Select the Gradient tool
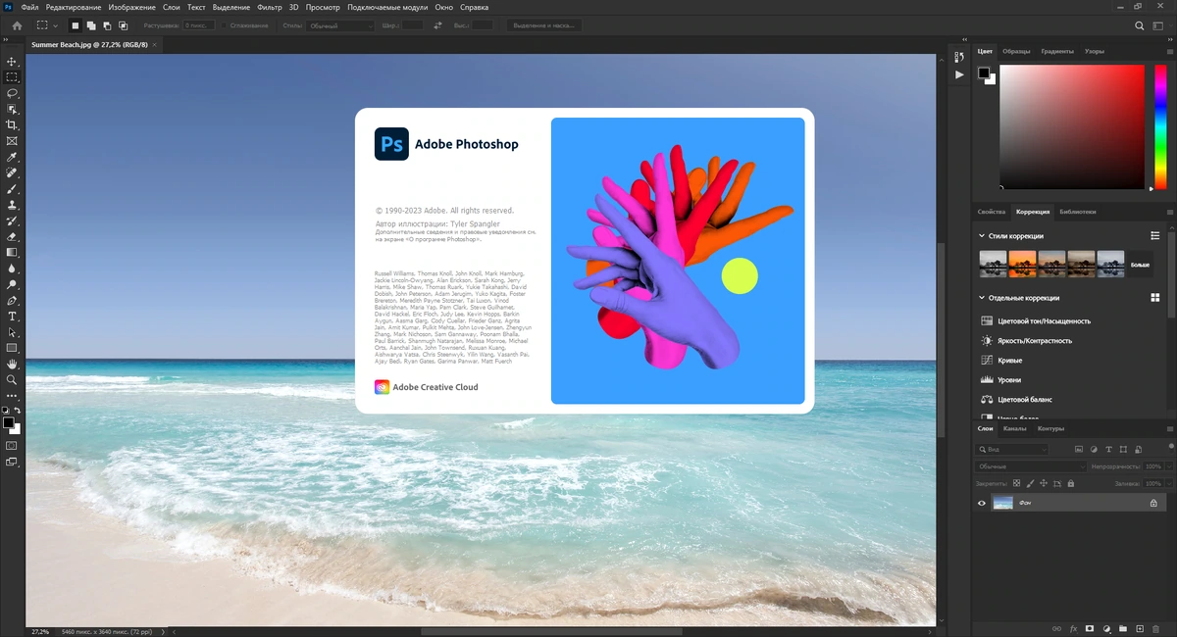The image size is (1177, 637). (x=12, y=252)
